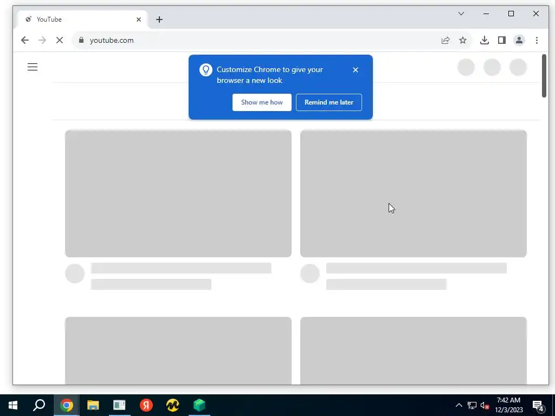View site information lock icon
Viewport: 555px width, 416px height.
point(81,40)
